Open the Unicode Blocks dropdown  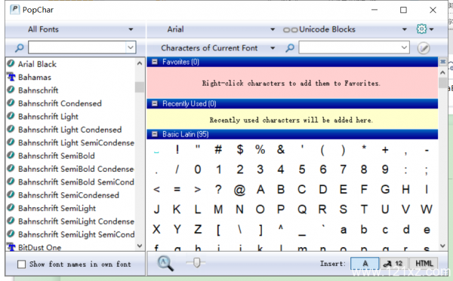click(345, 29)
